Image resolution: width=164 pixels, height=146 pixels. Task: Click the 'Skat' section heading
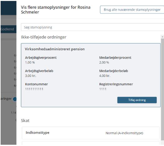25,121
